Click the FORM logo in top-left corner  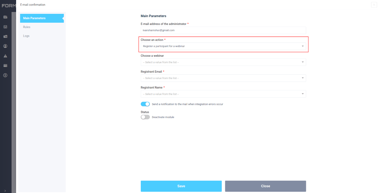tap(9, 5)
